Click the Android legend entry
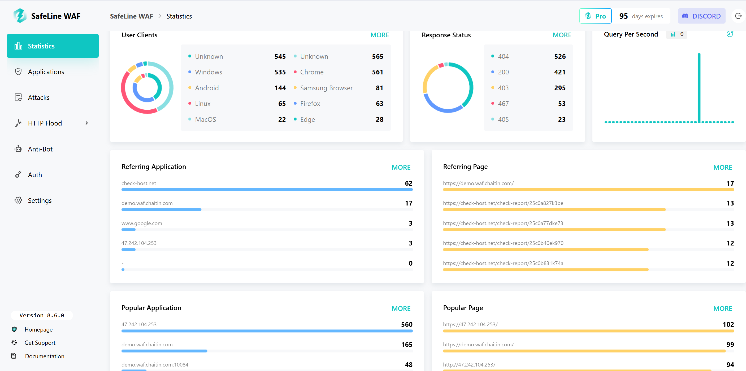This screenshot has height=371, width=746. (237, 88)
